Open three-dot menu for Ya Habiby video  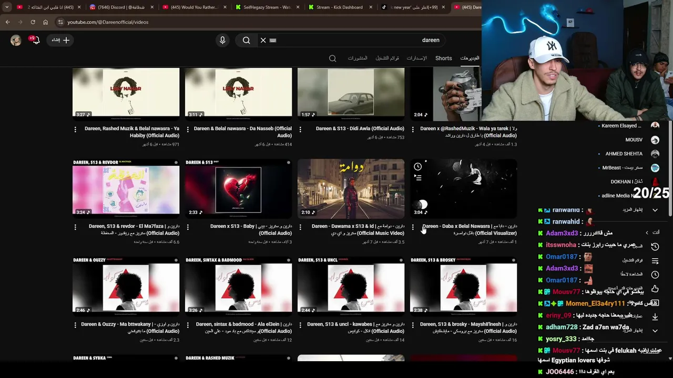coord(75,129)
